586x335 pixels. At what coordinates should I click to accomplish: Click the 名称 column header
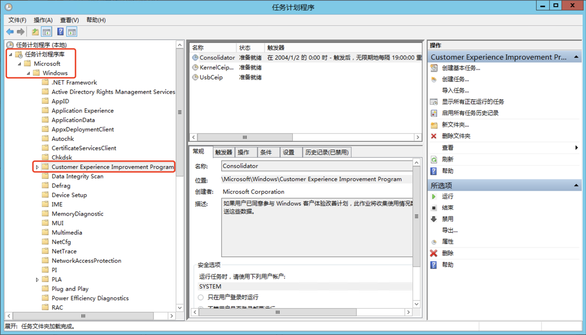coord(213,47)
